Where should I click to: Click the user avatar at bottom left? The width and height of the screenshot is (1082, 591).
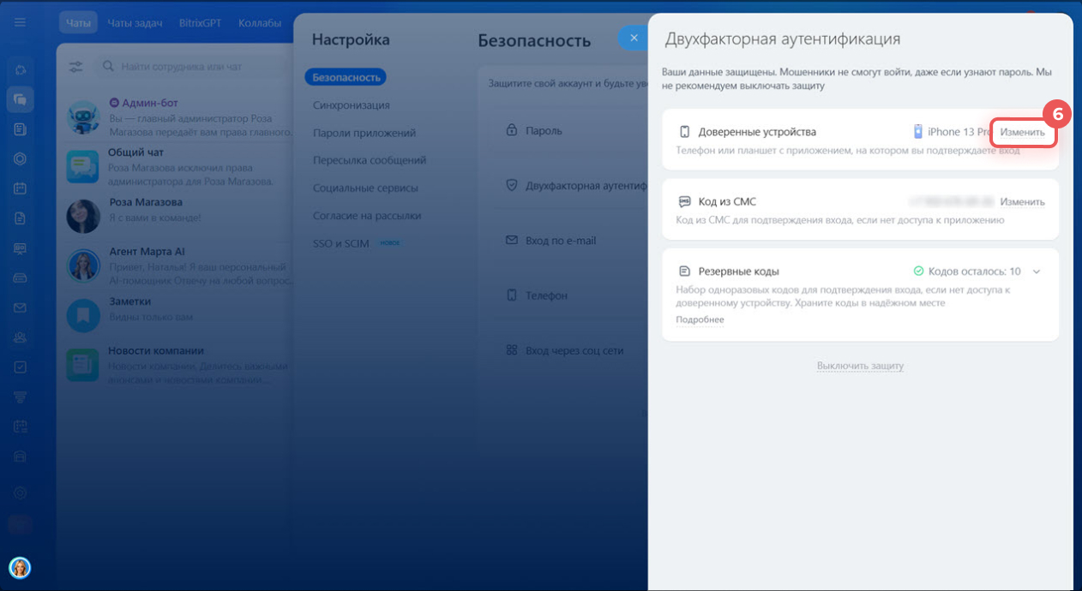pos(20,567)
